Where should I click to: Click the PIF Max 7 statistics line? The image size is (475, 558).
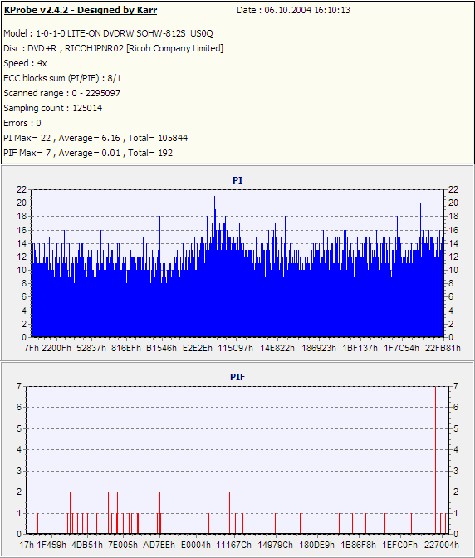[88, 153]
